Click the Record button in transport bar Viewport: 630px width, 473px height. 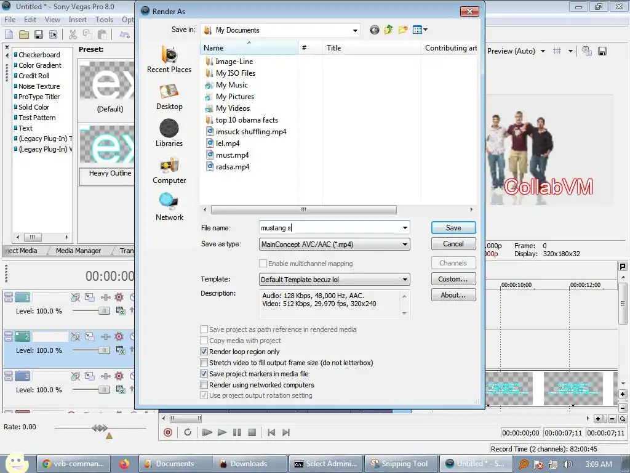[x=168, y=432]
